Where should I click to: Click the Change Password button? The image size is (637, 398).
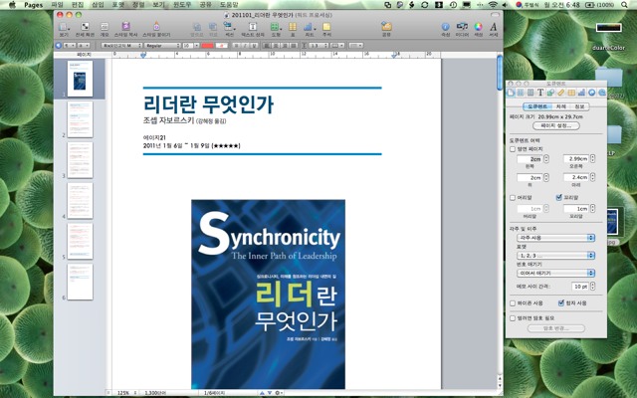(555, 328)
